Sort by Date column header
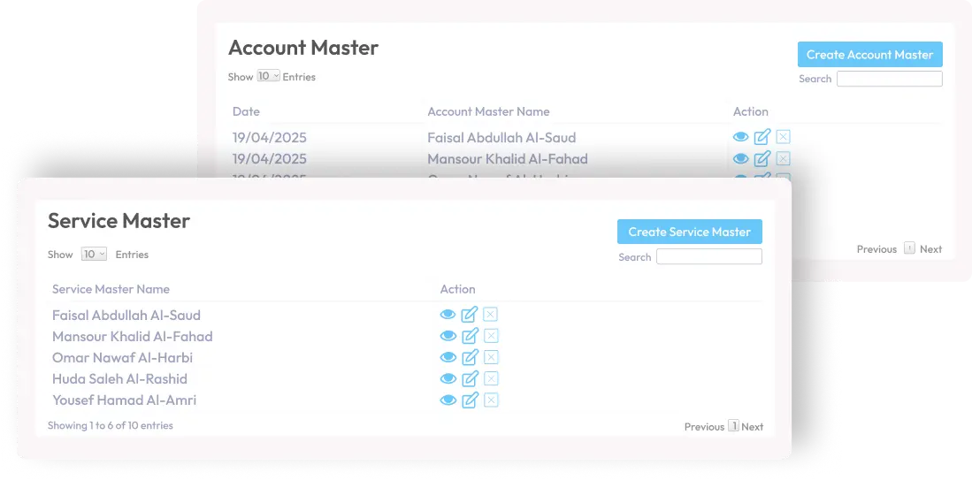 (246, 111)
